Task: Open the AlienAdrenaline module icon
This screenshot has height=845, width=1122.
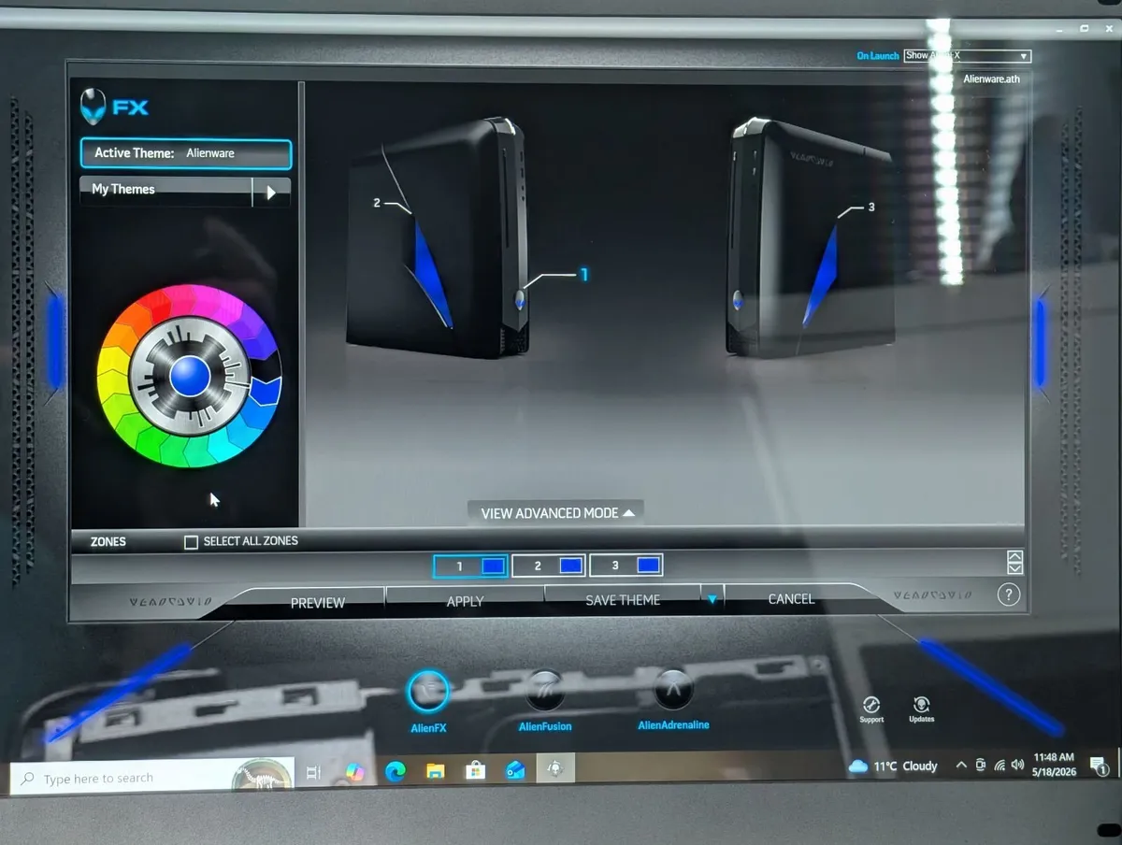Action: tap(673, 689)
